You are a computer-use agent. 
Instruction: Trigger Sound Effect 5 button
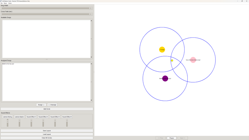pyautogui.click(x=55, y=117)
